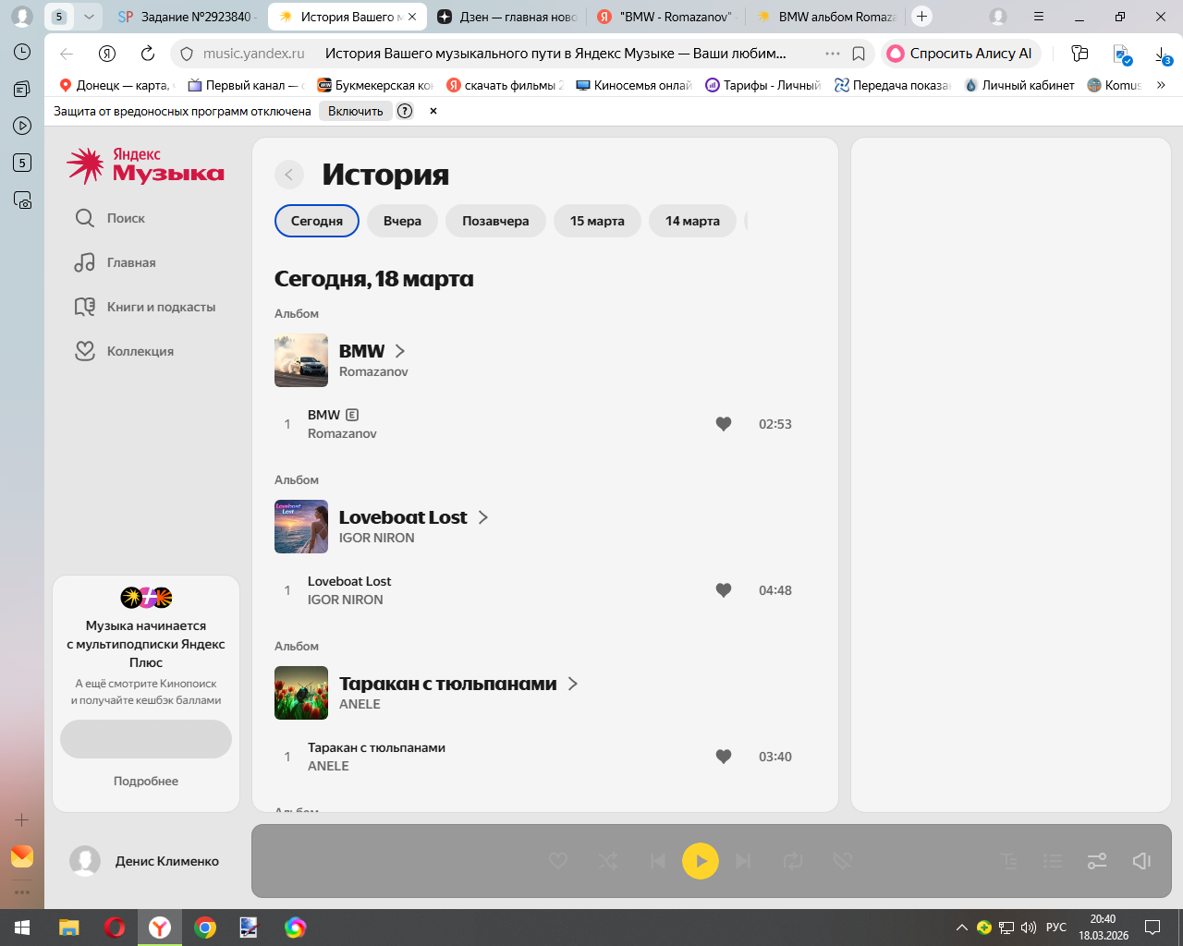Skip to the next track in player

[744, 861]
